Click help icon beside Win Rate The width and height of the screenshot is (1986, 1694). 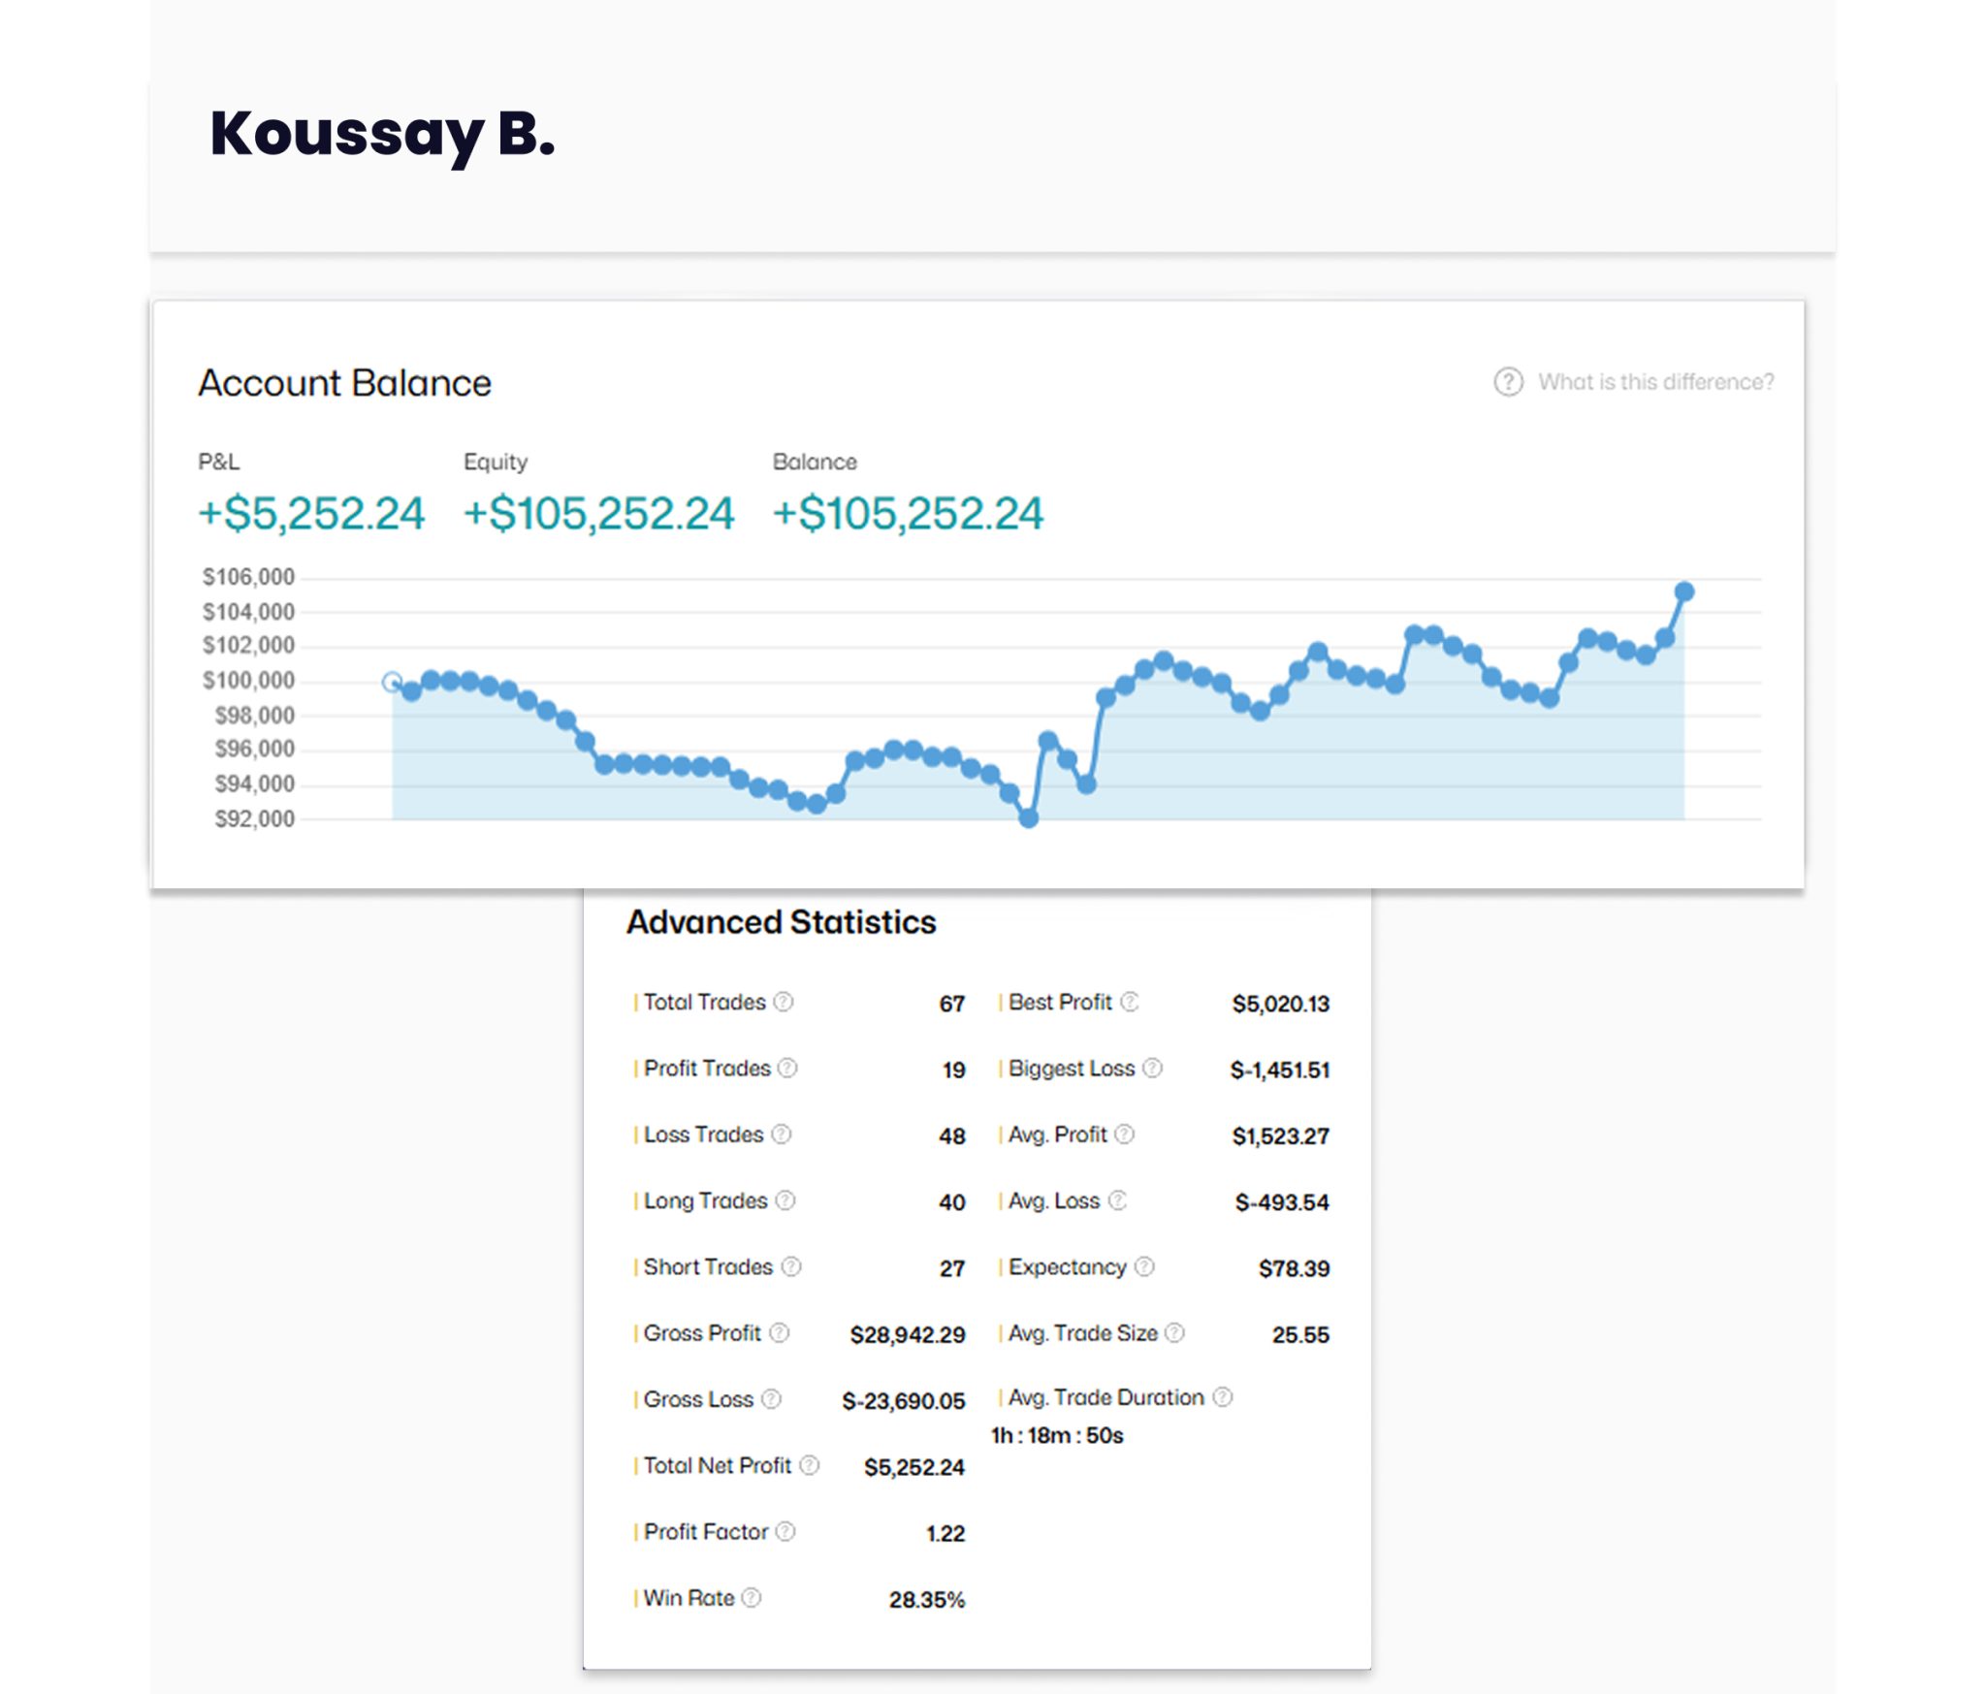tap(752, 1597)
